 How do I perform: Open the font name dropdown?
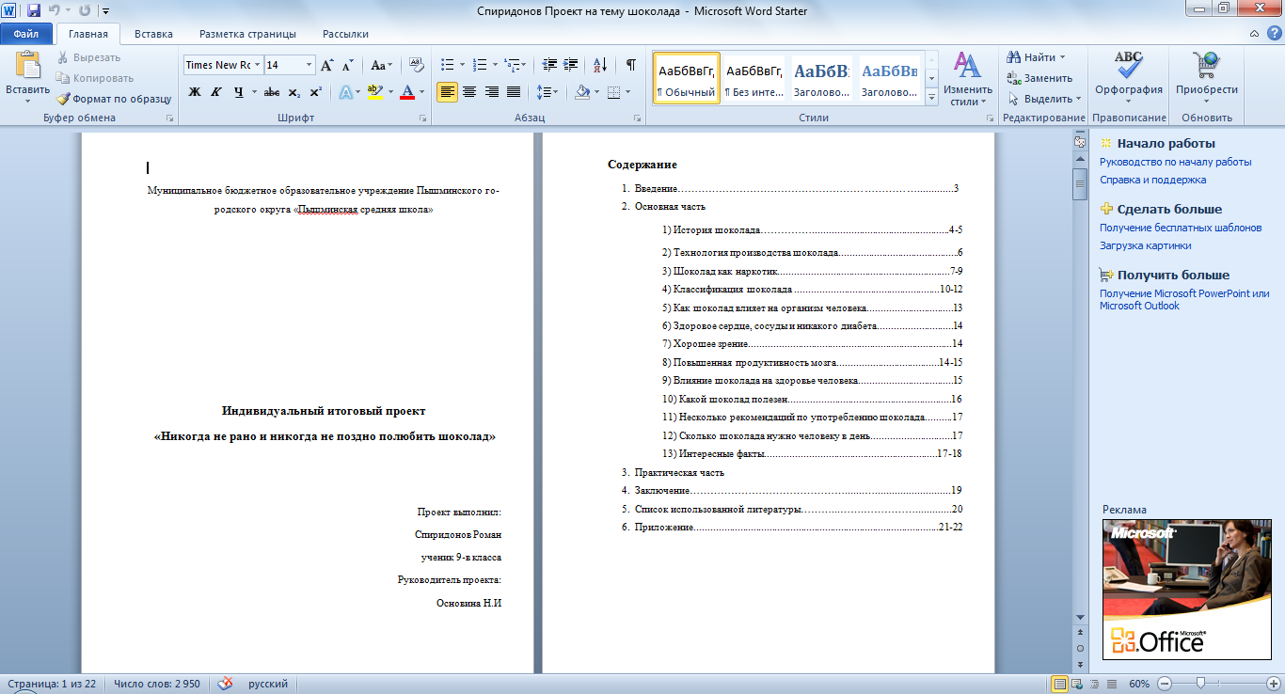pyautogui.click(x=258, y=65)
